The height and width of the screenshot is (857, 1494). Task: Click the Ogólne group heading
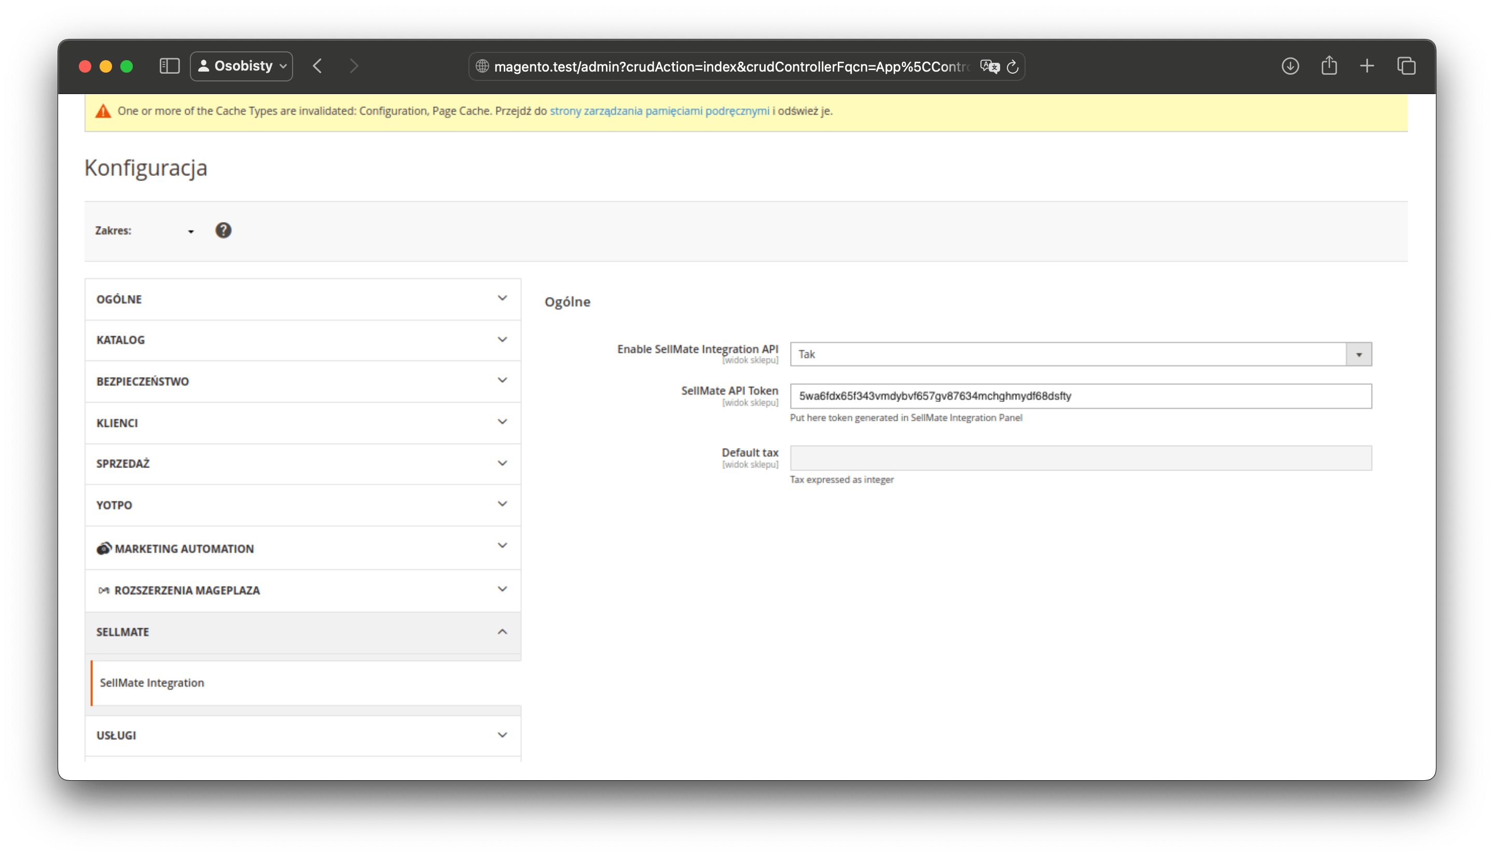click(567, 302)
